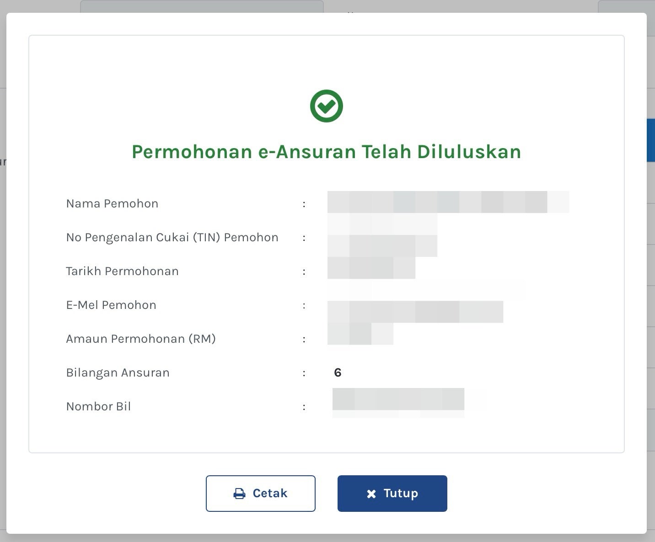Select the blurred application date value
This screenshot has width=655, height=542.
point(371,268)
